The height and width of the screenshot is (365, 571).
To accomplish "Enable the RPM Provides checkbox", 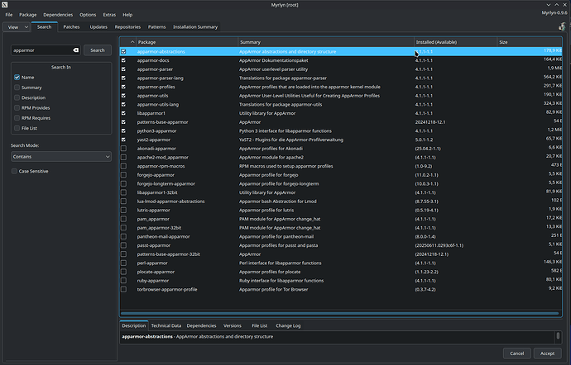I will point(17,107).
